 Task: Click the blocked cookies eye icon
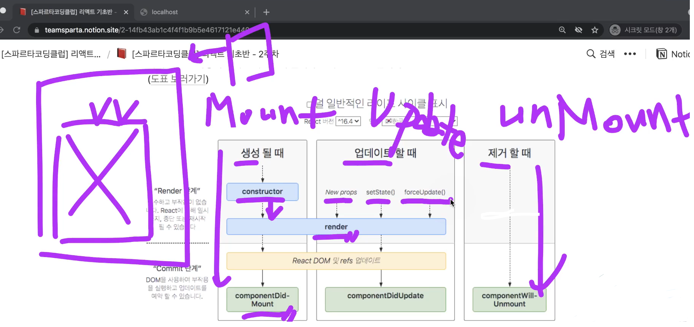(578, 30)
